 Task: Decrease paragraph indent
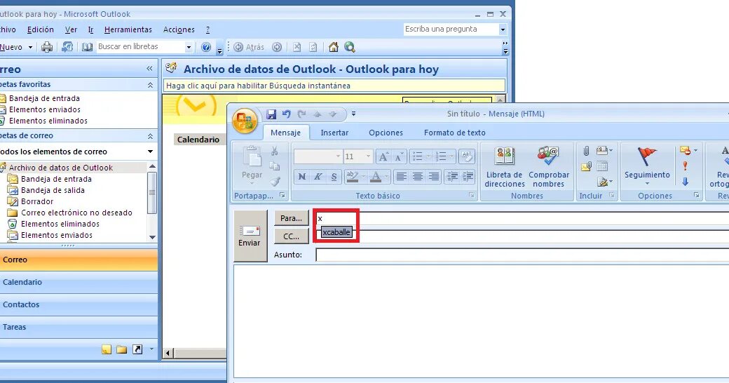coord(451,176)
